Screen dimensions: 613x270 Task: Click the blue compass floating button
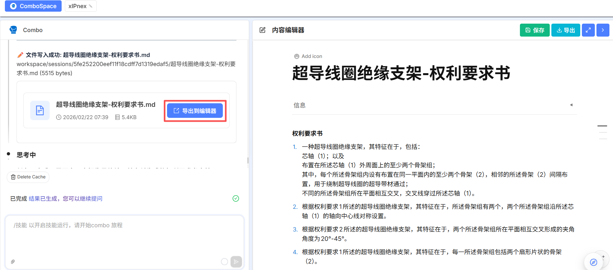(x=593, y=262)
